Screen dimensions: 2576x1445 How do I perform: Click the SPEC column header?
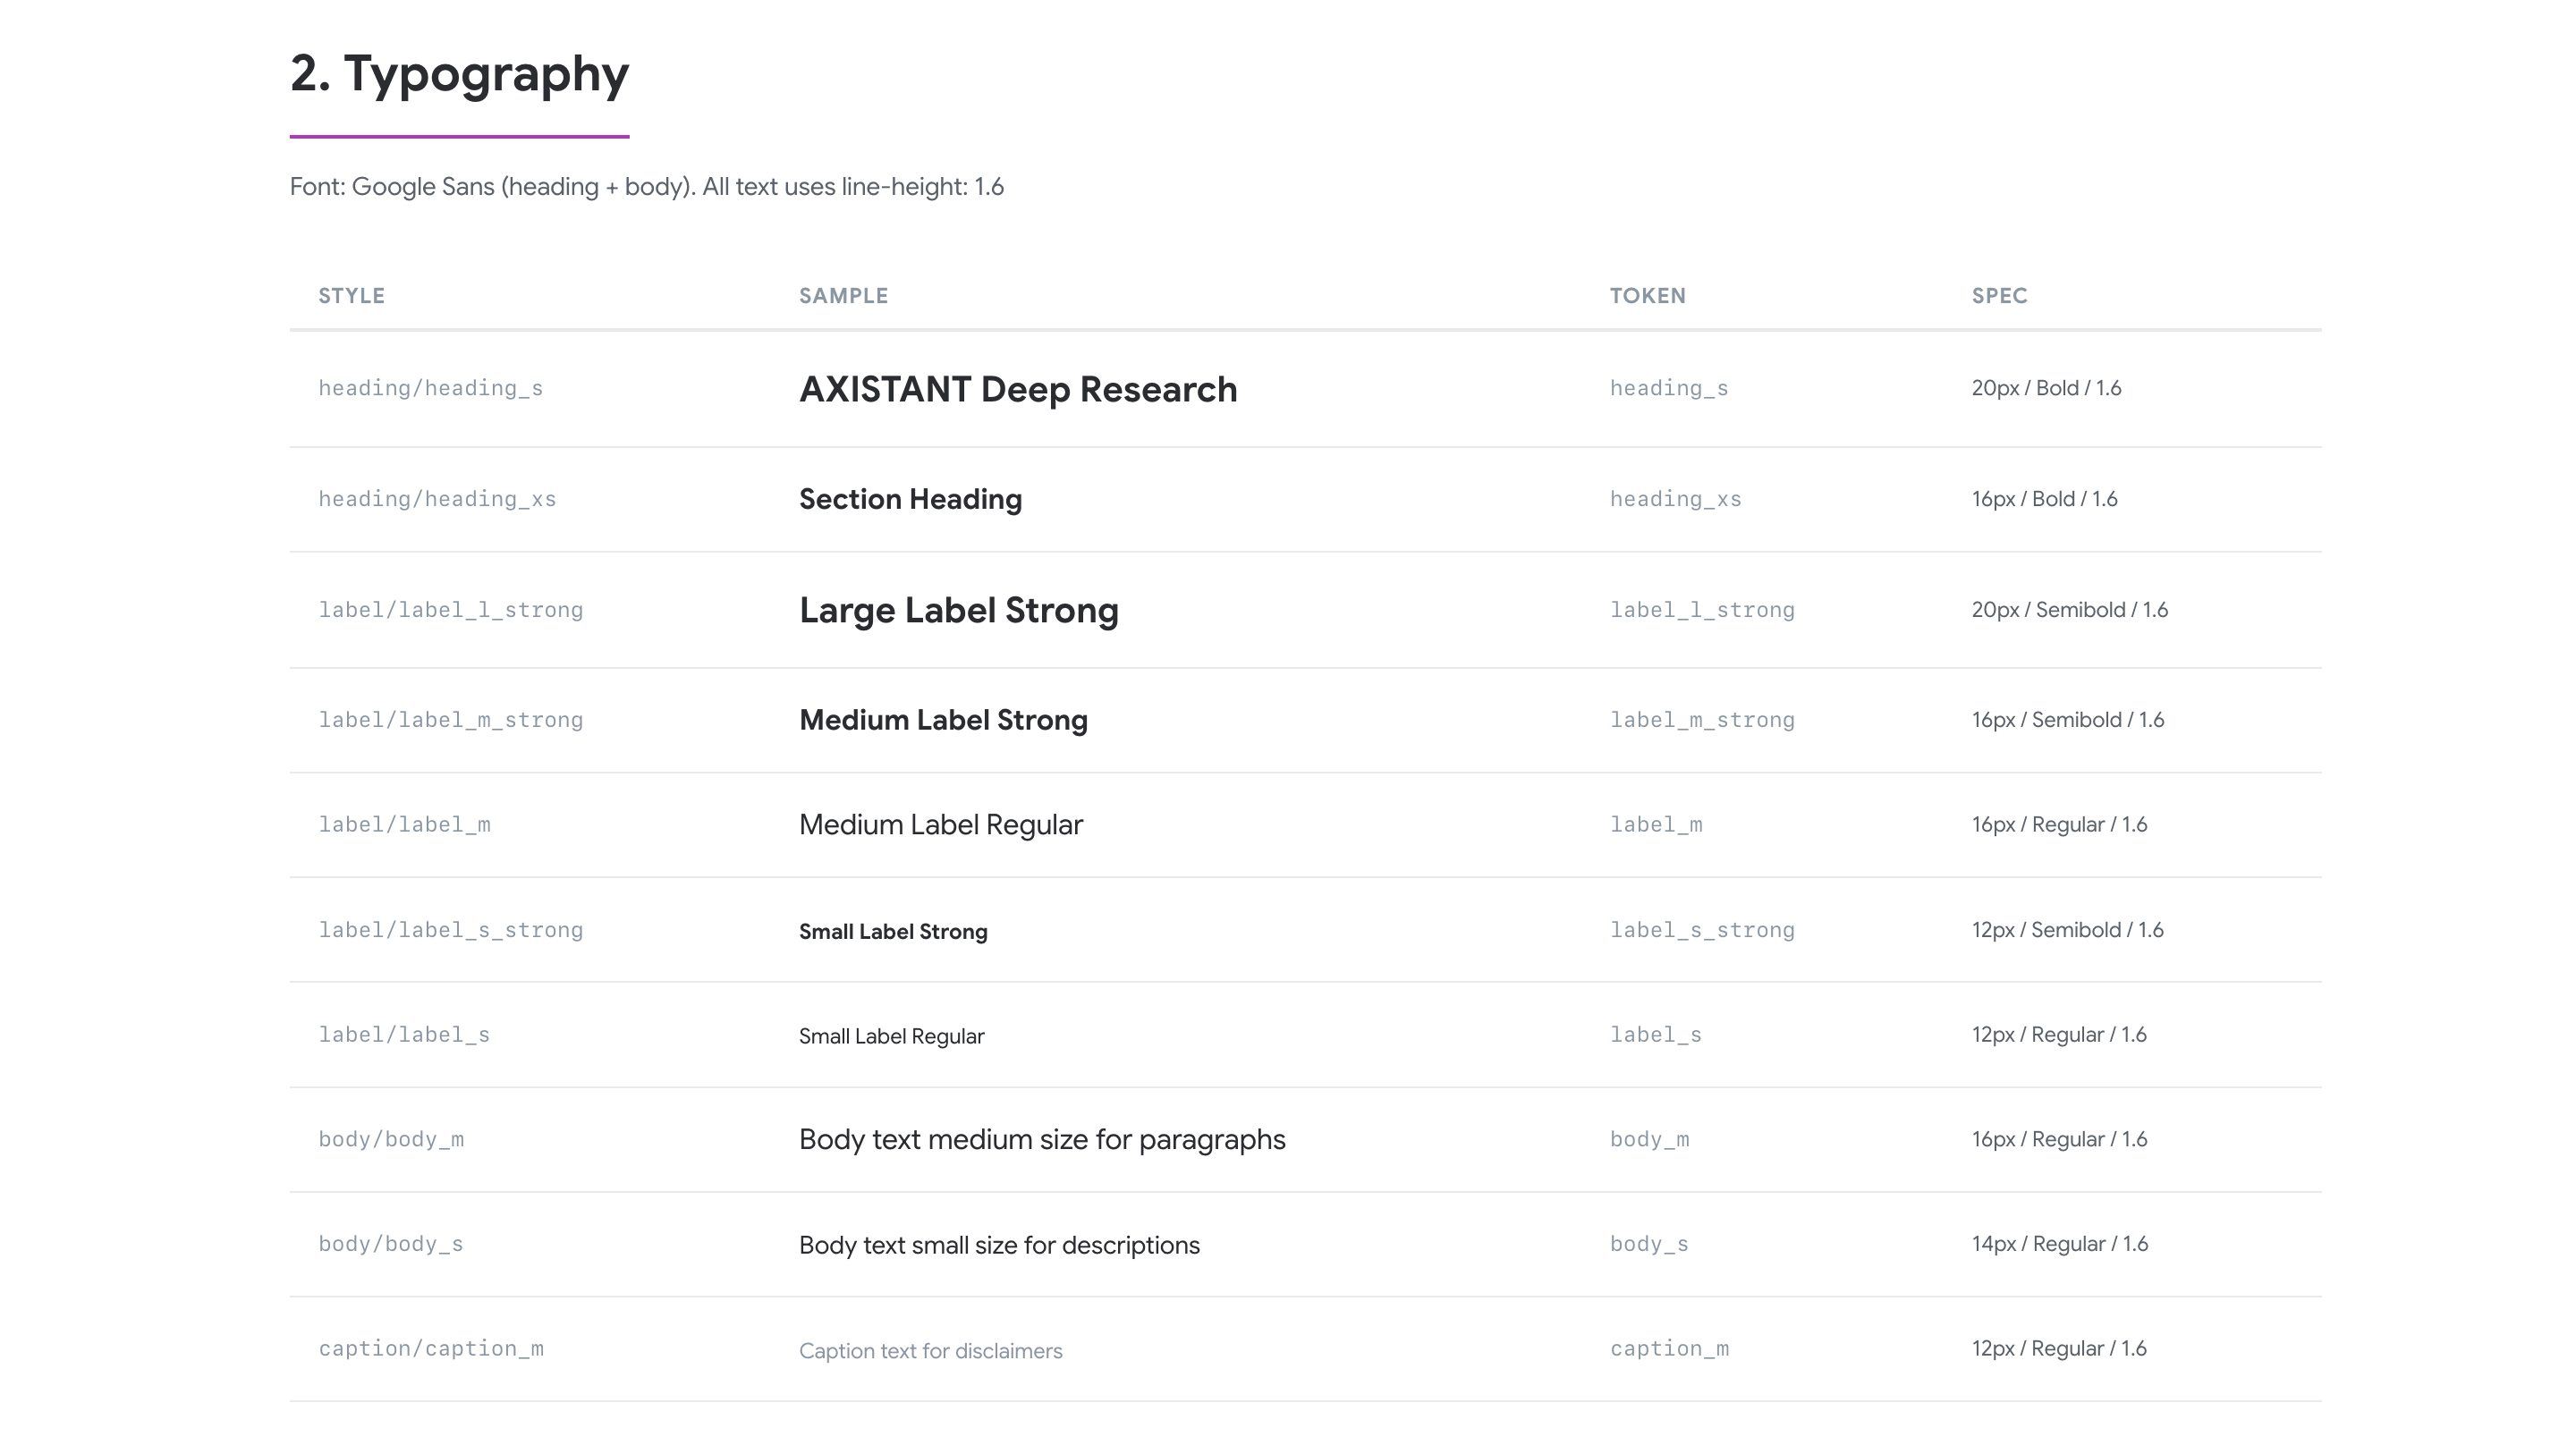tap(1999, 296)
